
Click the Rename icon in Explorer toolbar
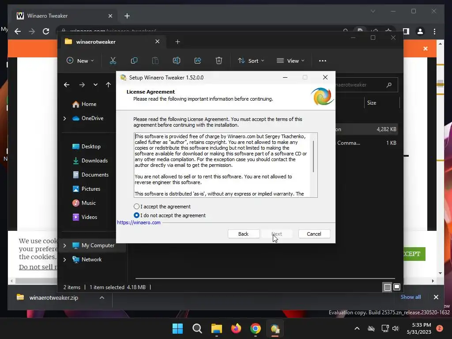[177, 60]
